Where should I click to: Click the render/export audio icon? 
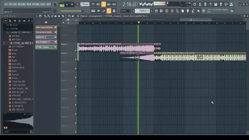click(221, 4)
